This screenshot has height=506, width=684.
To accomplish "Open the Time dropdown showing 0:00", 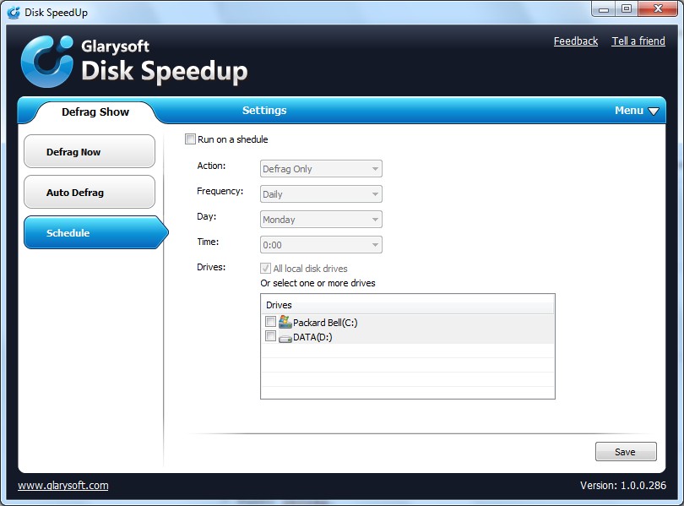I will click(321, 245).
